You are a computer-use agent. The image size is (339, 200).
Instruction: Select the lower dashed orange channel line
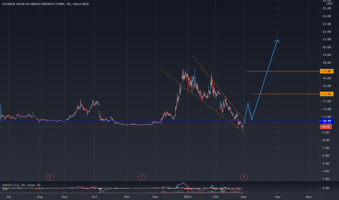[x=203, y=101]
